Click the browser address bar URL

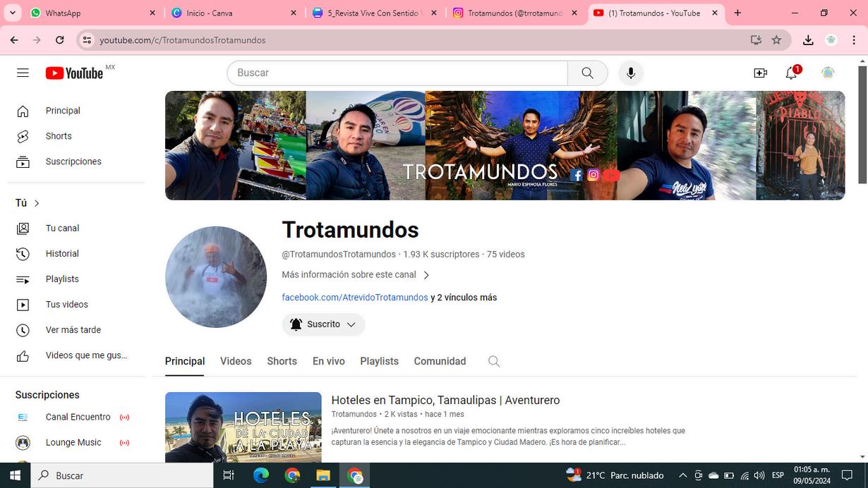coord(183,40)
